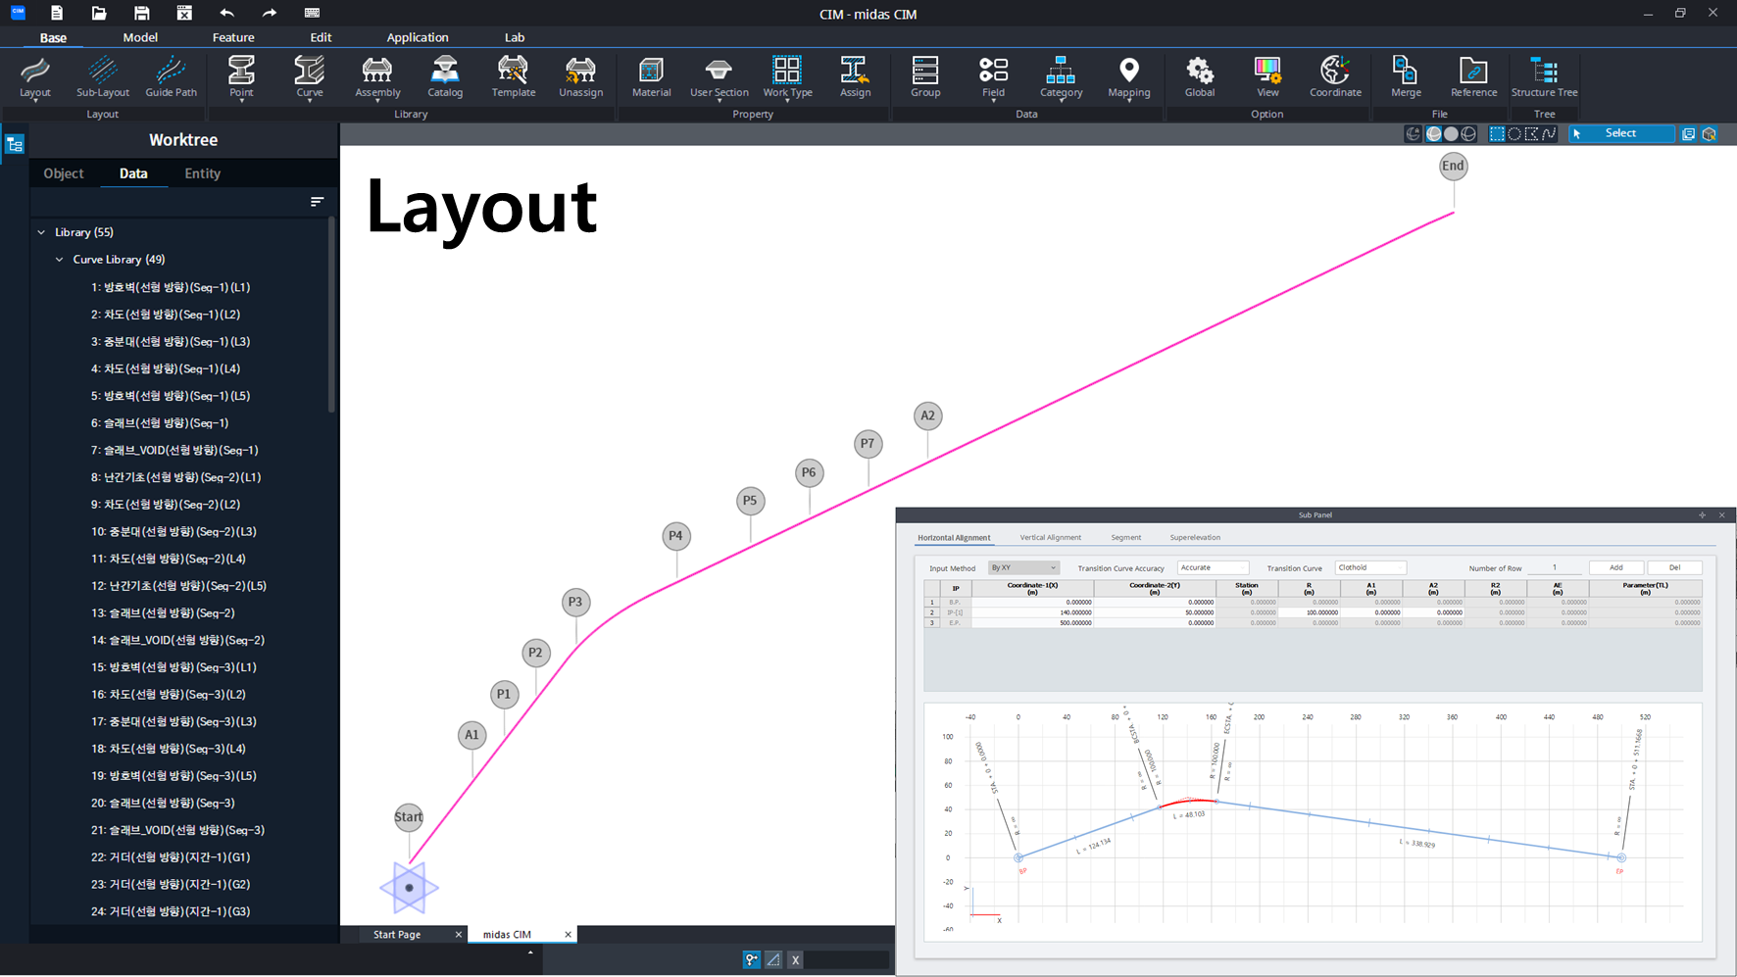The image size is (1737, 977).
Task: Open the Superelevation tab
Action: click(1195, 537)
